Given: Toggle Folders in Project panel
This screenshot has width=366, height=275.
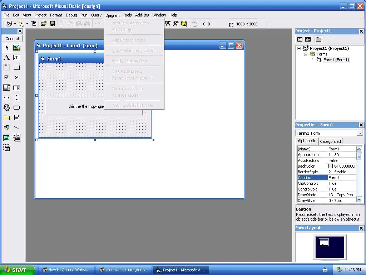Looking at the screenshot, I should tap(318, 39).
